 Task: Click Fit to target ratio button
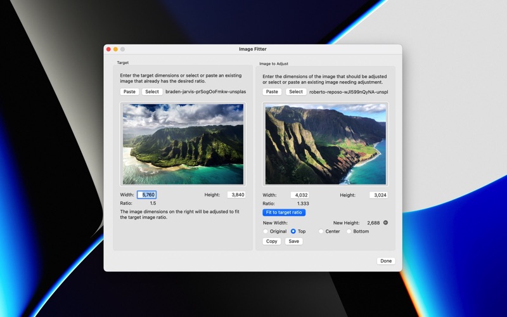point(284,212)
